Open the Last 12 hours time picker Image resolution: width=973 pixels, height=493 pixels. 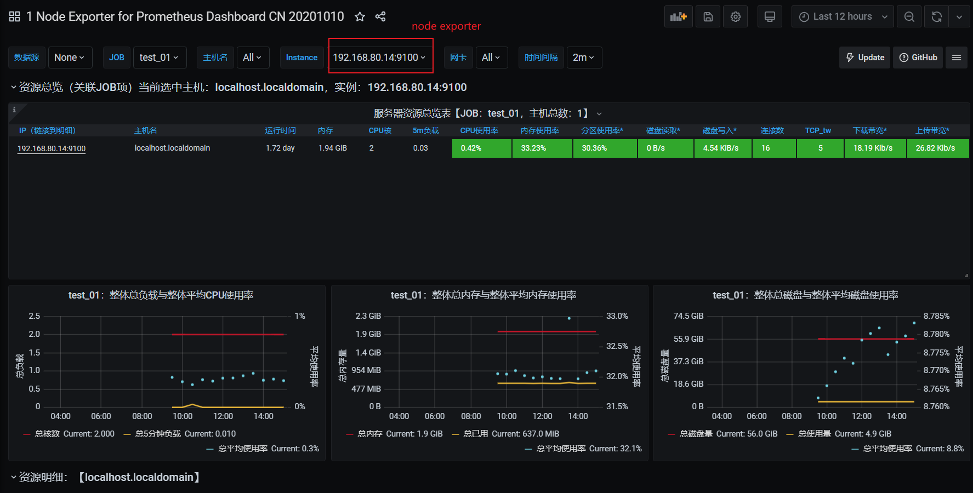coord(843,16)
